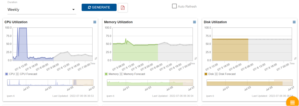Expand the Duration dropdown arrow
Image resolution: width=299 pixels, height=106 pixels.
pyautogui.click(x=73, y=10)
